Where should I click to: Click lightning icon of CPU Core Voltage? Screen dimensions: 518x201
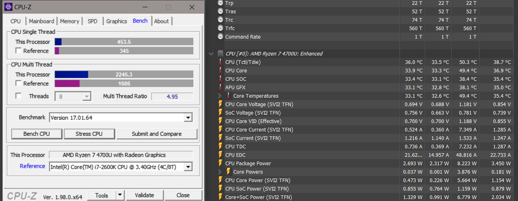[220, 104]
